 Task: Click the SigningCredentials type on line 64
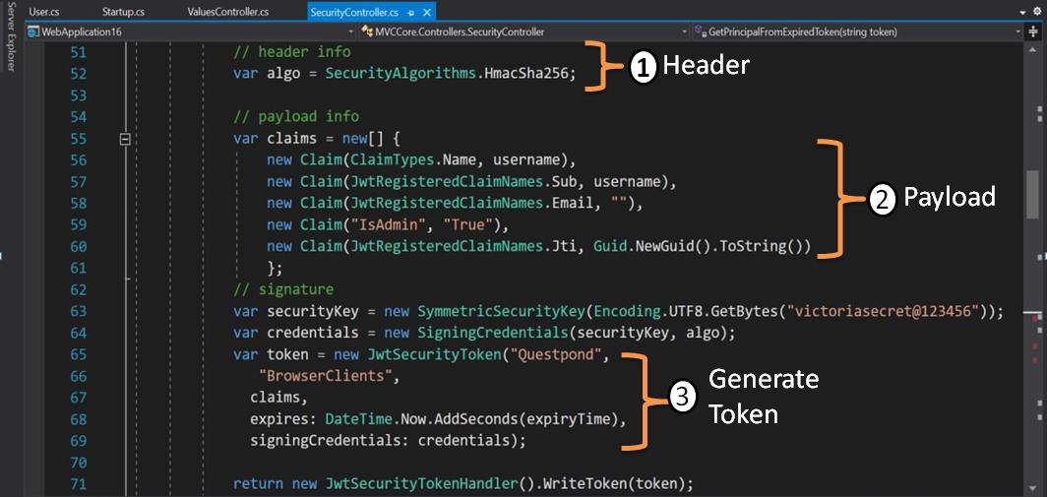pyautogui.click(x=493, y=333)
